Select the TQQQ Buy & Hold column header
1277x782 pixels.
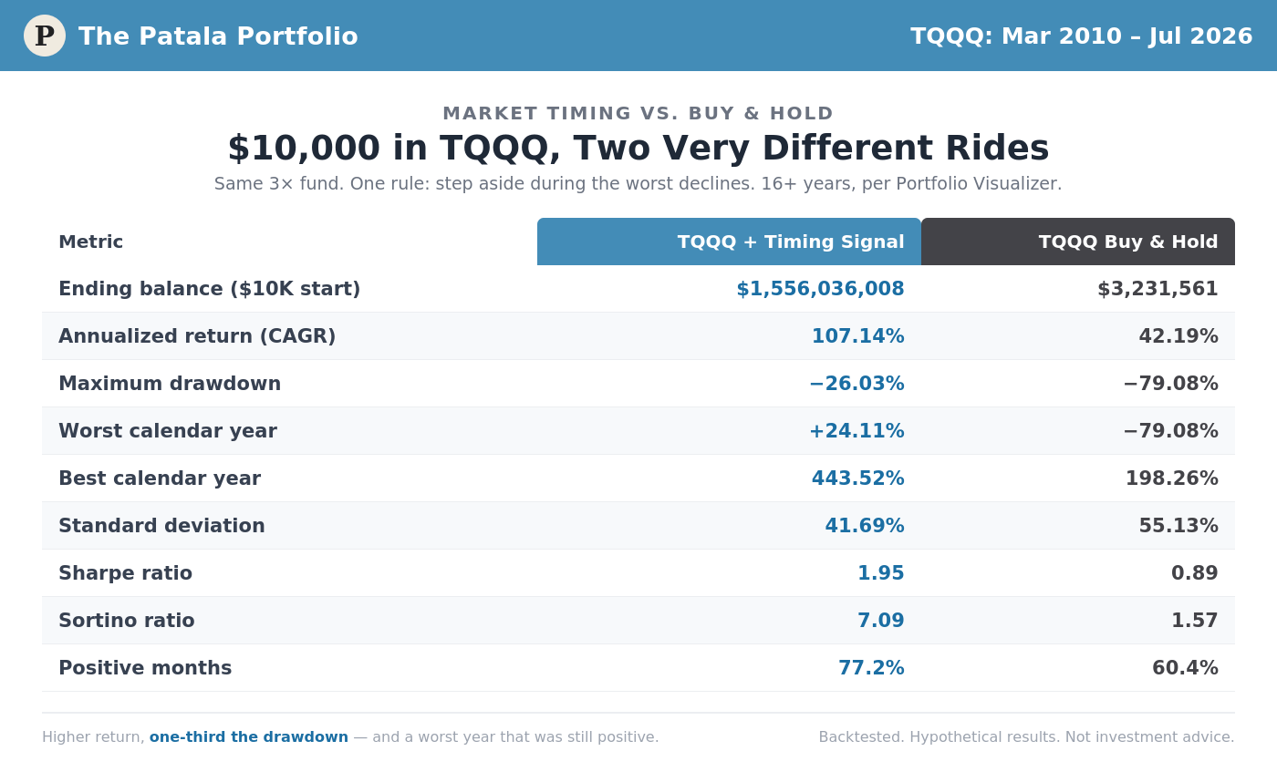tap(1078, 242)
